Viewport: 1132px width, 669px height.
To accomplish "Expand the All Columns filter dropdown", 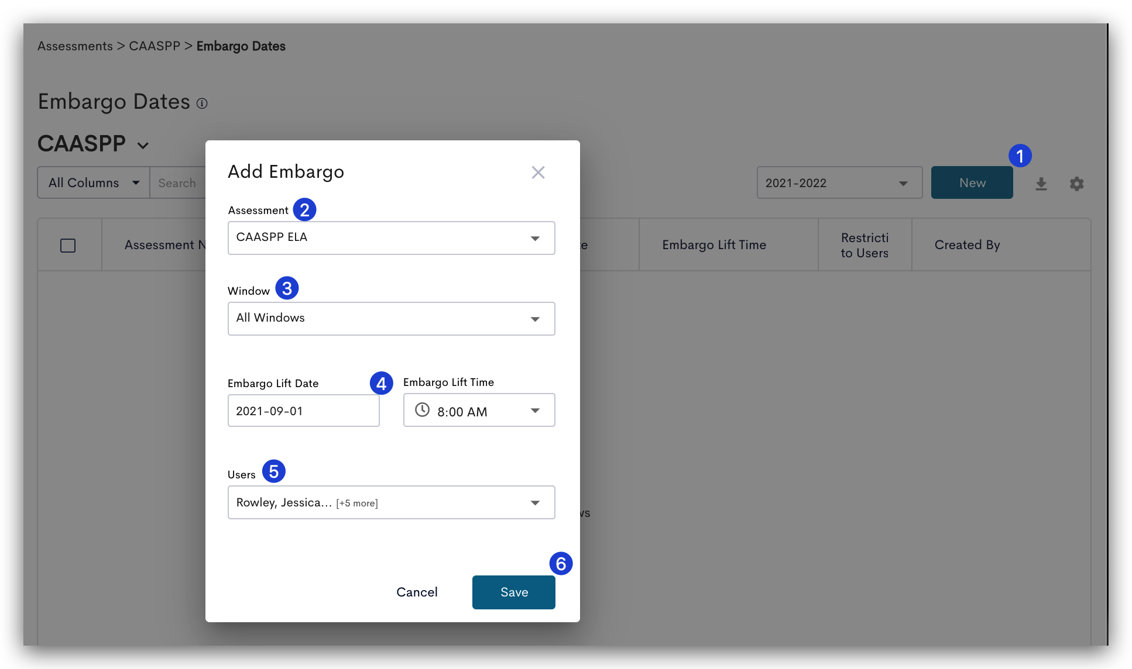I will point(94,183).
